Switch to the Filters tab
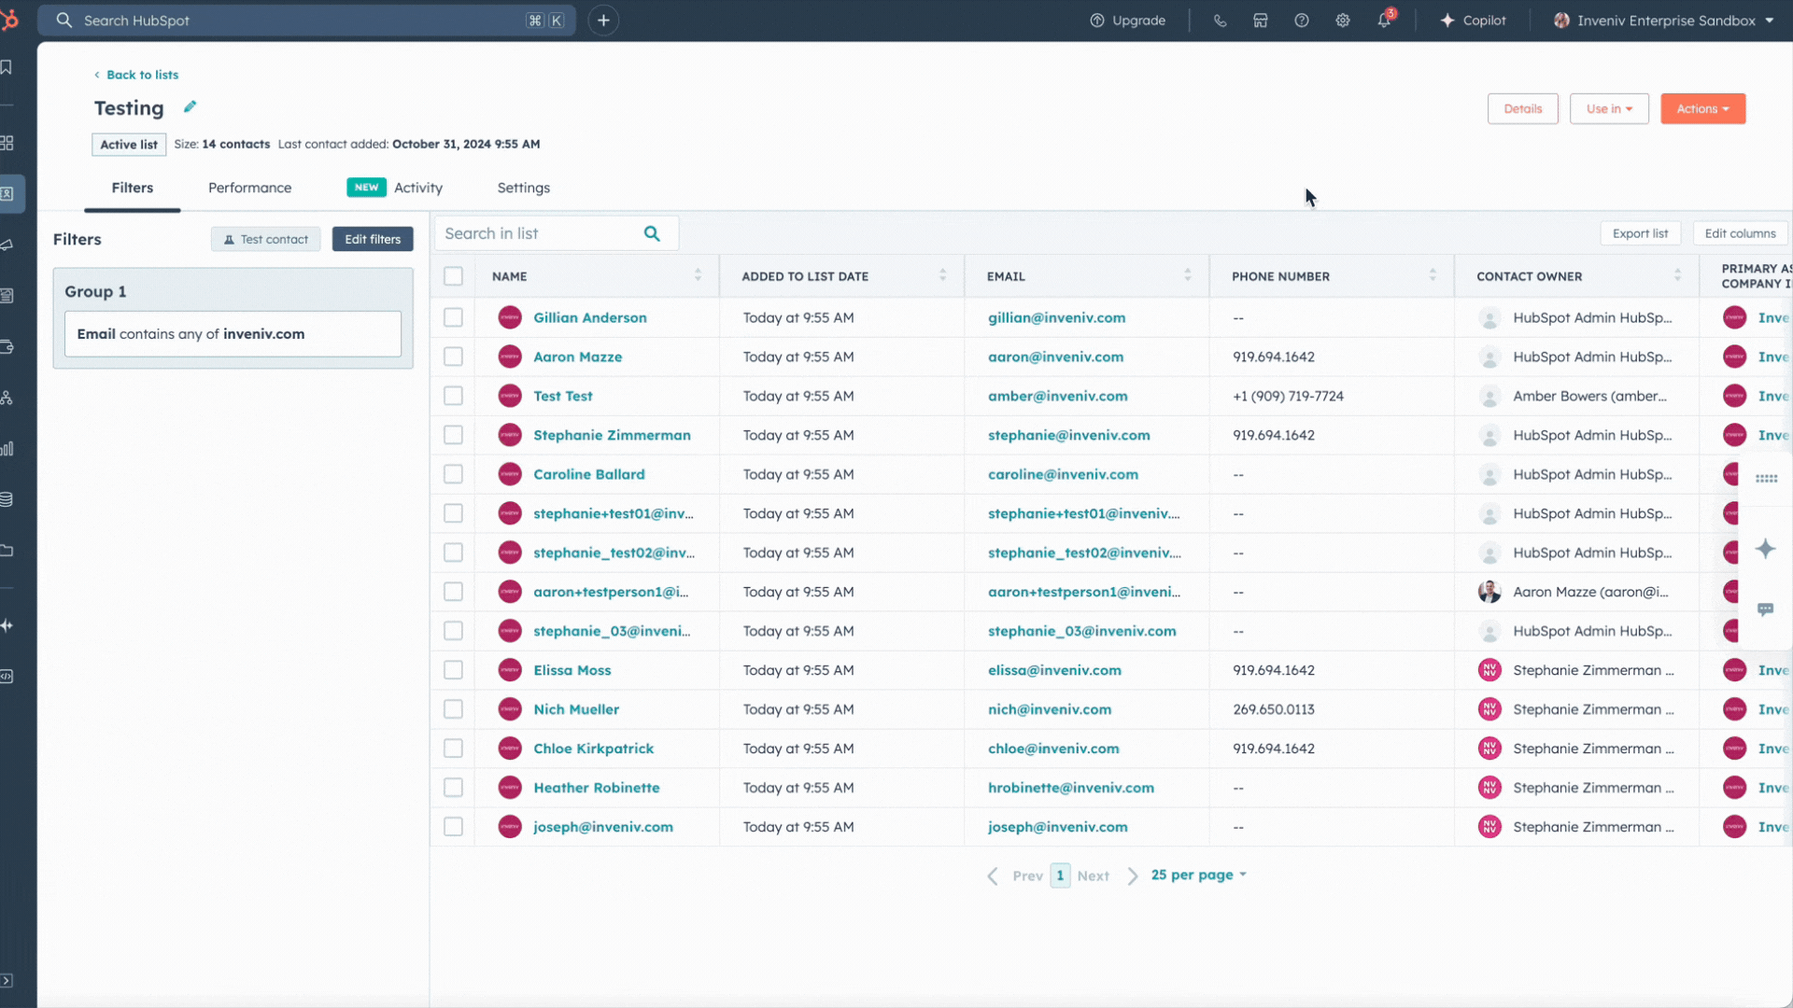The height and width of the screenshot is (1008, 1793). [x=132, y=188]
